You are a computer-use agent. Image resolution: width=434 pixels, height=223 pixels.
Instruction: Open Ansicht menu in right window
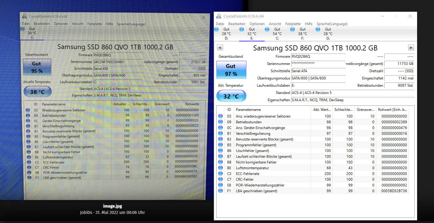275,24
